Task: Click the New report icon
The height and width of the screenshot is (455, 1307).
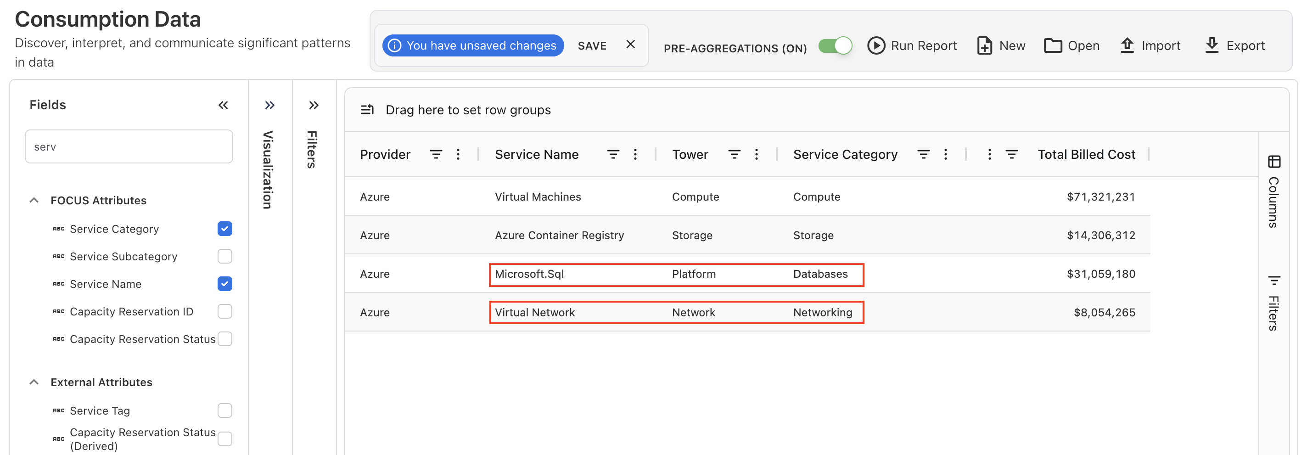Action: tap(984, 45)
